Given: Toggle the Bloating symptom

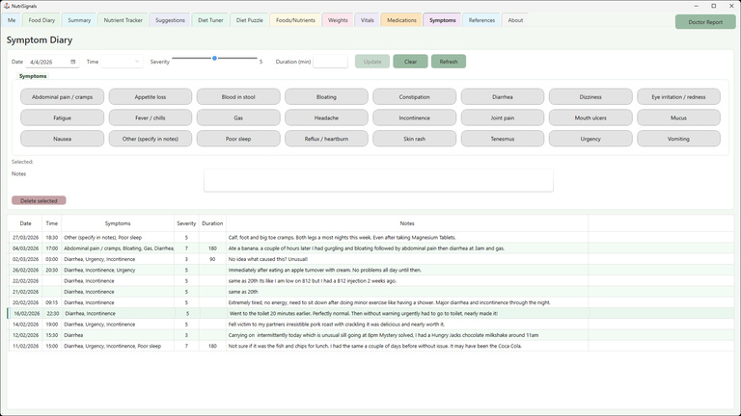Looking at the screenshot, I should tap(326, 96).
